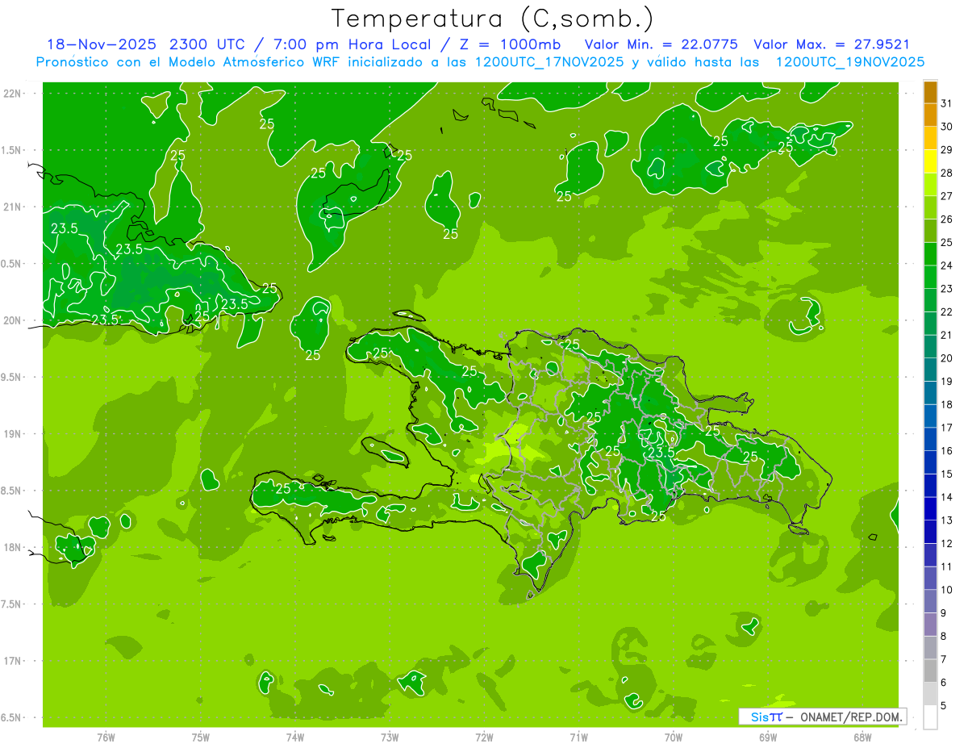This screenshot has width=968, height=748.
Task: Pick the color bar segment between 22 and 23
Action: [930, 299]
